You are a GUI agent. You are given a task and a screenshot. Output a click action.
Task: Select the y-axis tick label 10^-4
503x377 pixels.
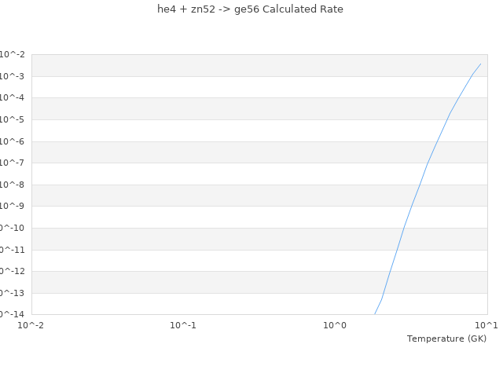point(12,97)
